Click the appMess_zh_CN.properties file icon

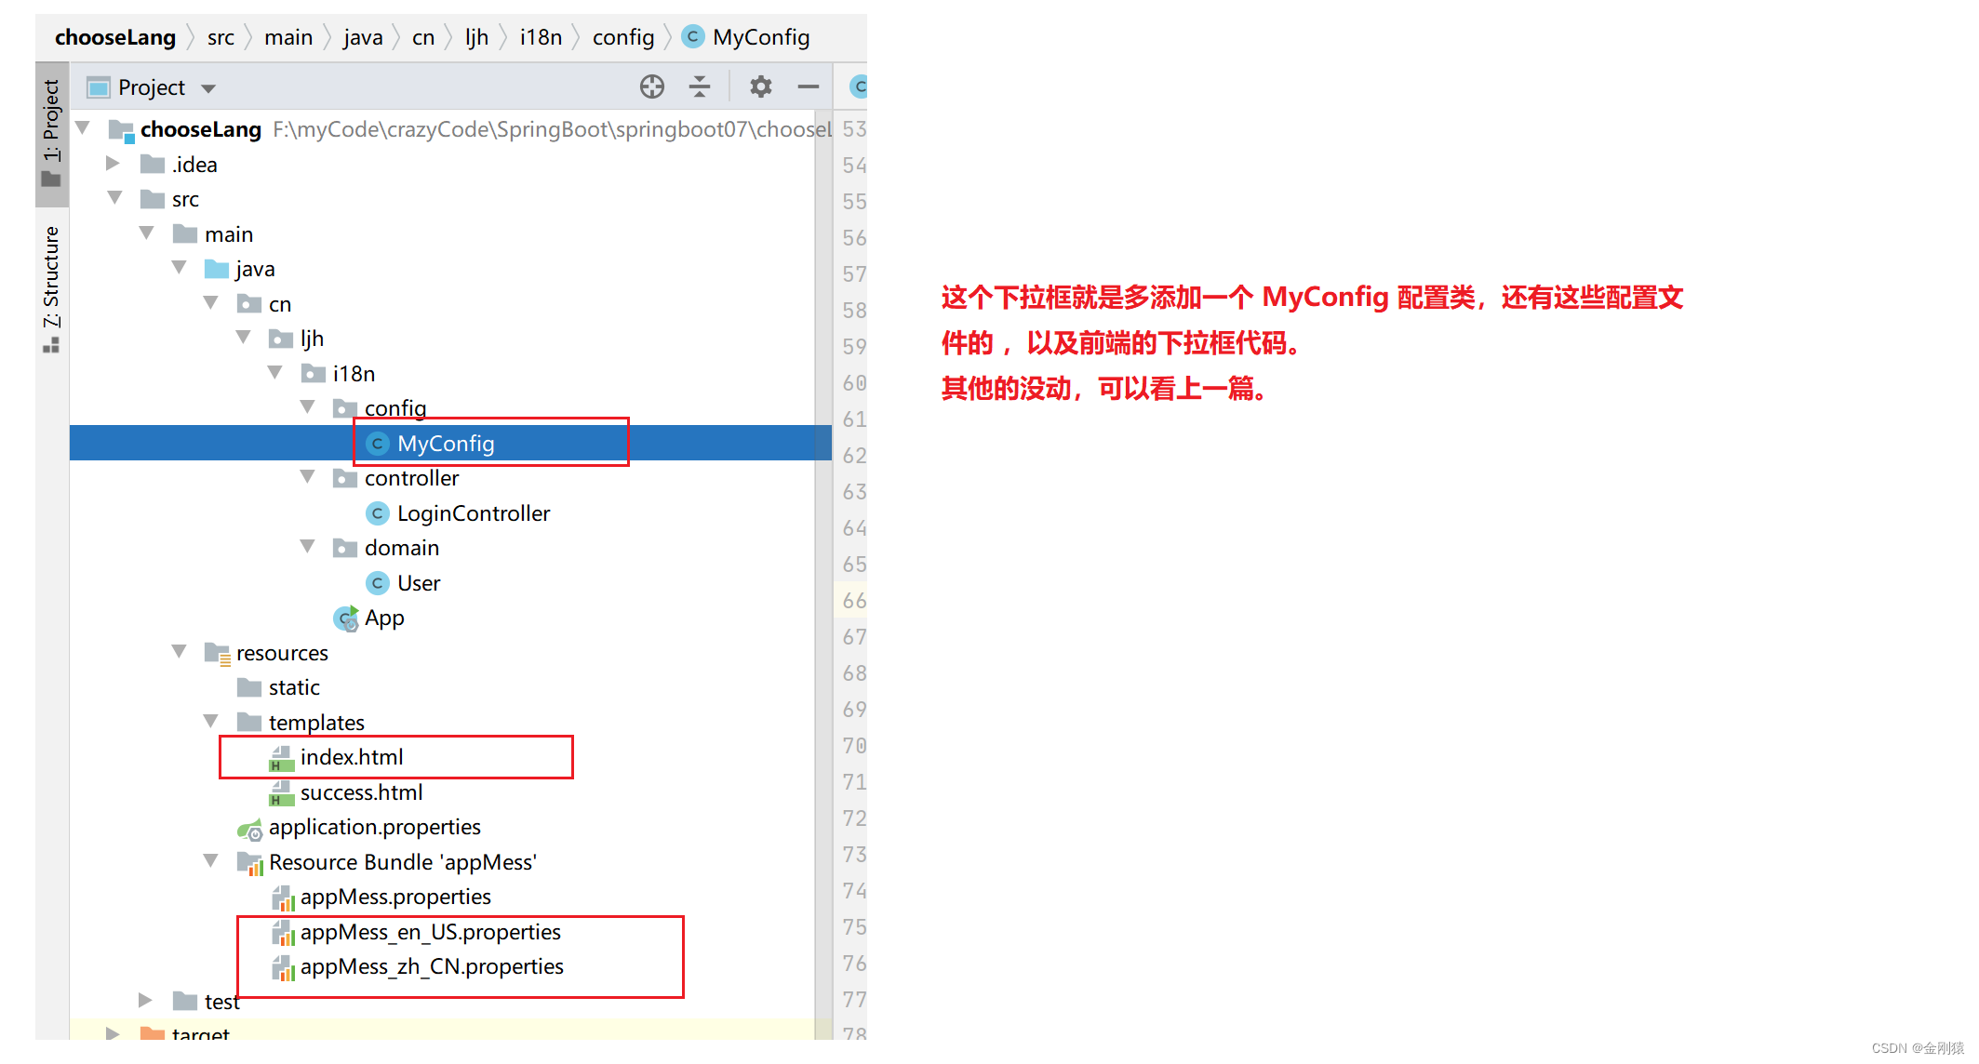pos(282,967)
